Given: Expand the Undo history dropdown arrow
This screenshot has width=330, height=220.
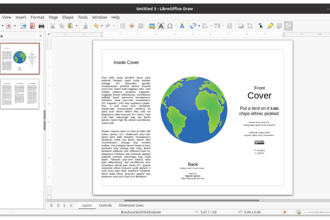Looking at the screenshot, I should click(101, 25).
